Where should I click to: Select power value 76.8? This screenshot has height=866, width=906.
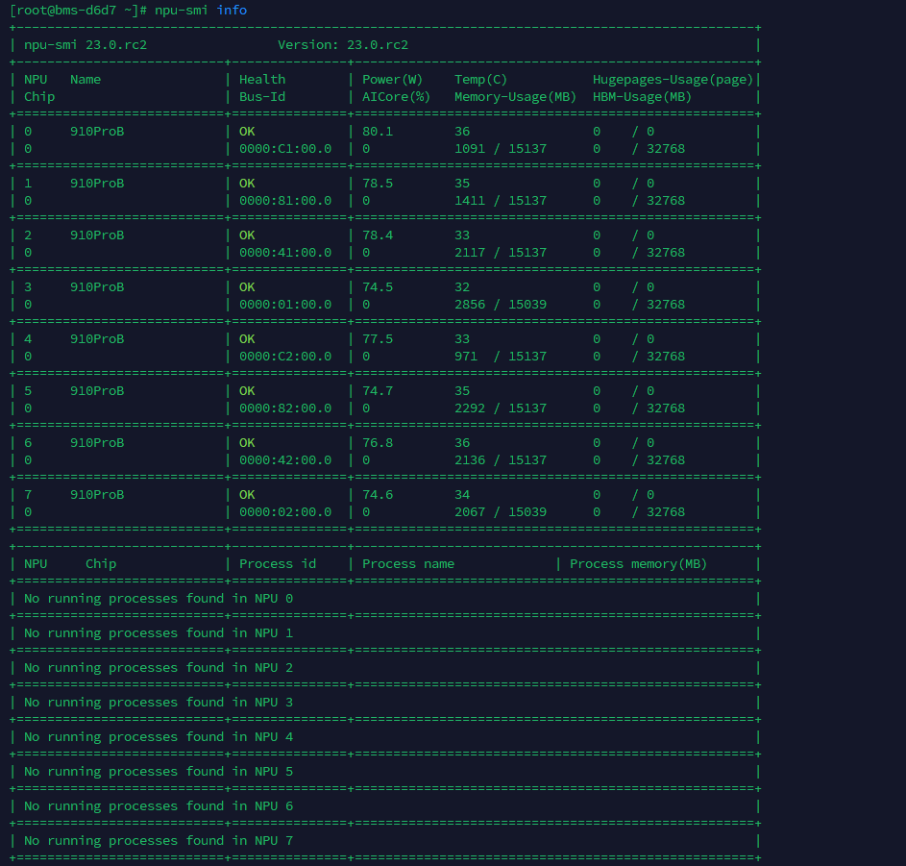point(378,443)
